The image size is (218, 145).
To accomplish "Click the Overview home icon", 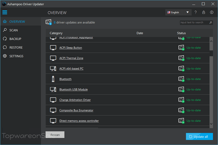I will pos(5,21).
